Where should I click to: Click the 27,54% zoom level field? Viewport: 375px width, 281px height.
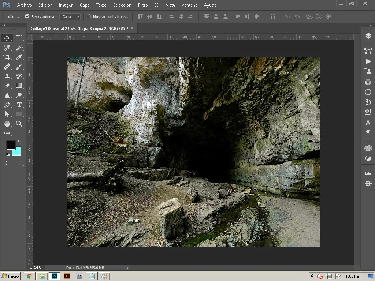(x=36, y=267)
